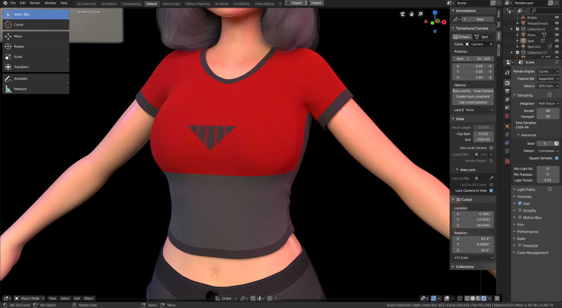Open the World properties tab
Image resolution: width=562 pixels, height=308 pixels.
[x=507, y=116]
